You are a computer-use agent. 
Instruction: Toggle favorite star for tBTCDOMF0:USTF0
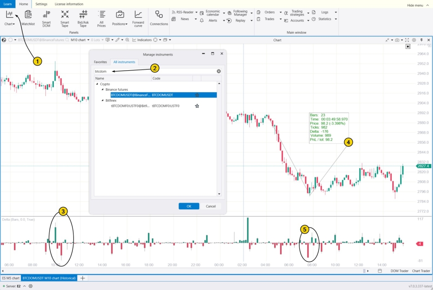[x=197, y=106]
